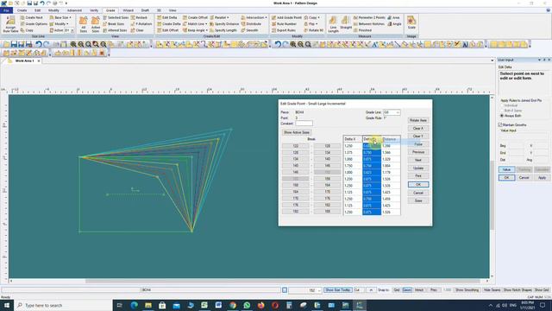Click the Grade Options tool
The image size is (552, 311).
[x=34, y=23]
